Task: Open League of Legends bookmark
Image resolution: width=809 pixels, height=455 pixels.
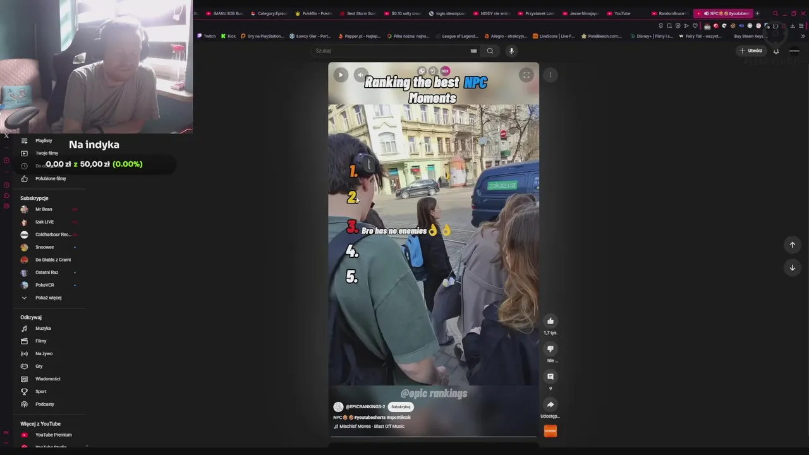Action: pyautogui.click(x=457, y=36)
